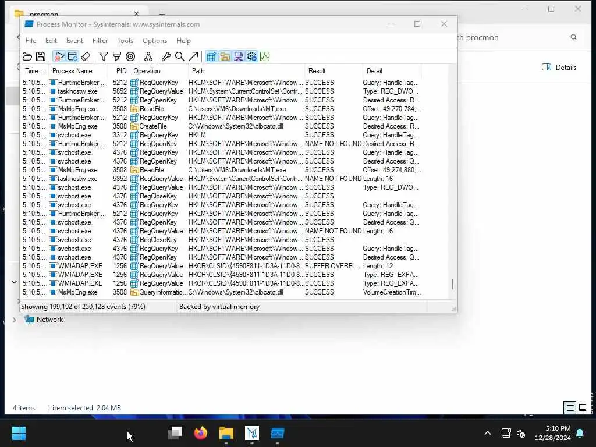Sort by the Operation column header
The height and width of the screenshot is (447, 596).
click(159, 71)
